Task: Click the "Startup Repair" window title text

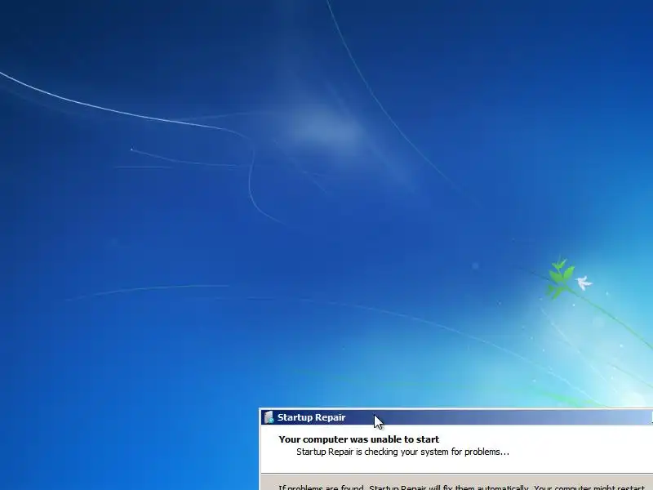Action: 311,417
